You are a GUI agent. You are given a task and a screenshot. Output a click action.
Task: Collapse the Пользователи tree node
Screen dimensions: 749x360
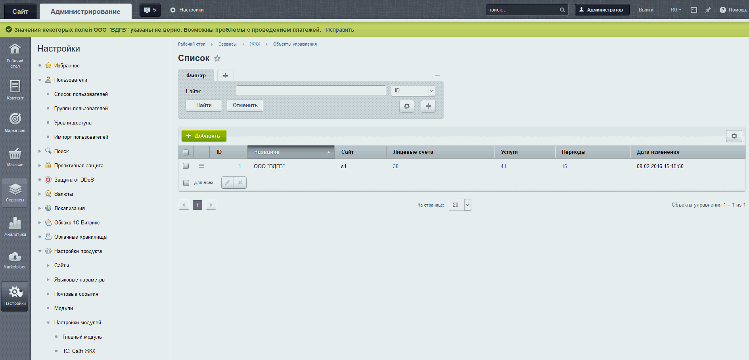[x=40, y=80]
